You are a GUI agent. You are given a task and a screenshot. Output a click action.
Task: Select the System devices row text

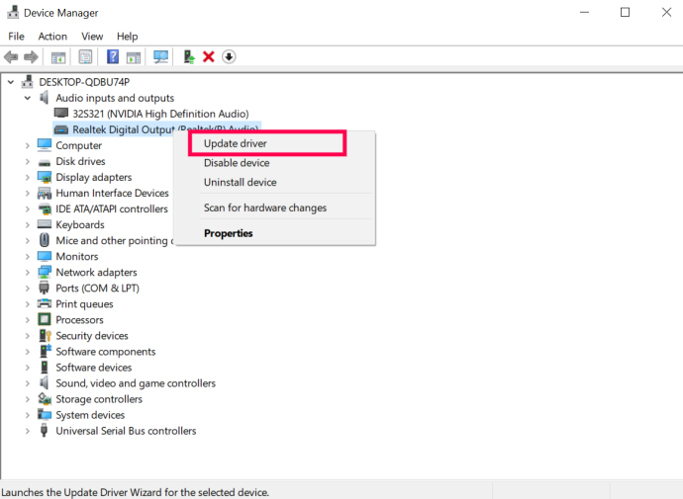pyautogui.click(x=90, y=415)
